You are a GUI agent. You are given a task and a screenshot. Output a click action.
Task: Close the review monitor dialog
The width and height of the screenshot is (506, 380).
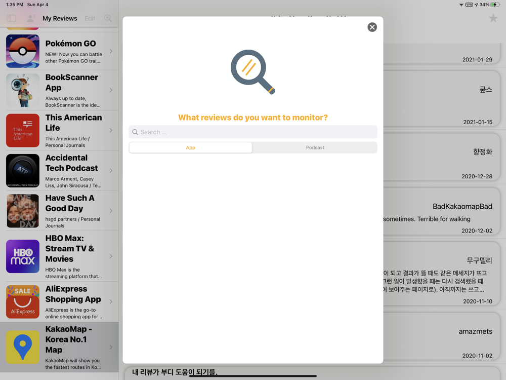372,27
